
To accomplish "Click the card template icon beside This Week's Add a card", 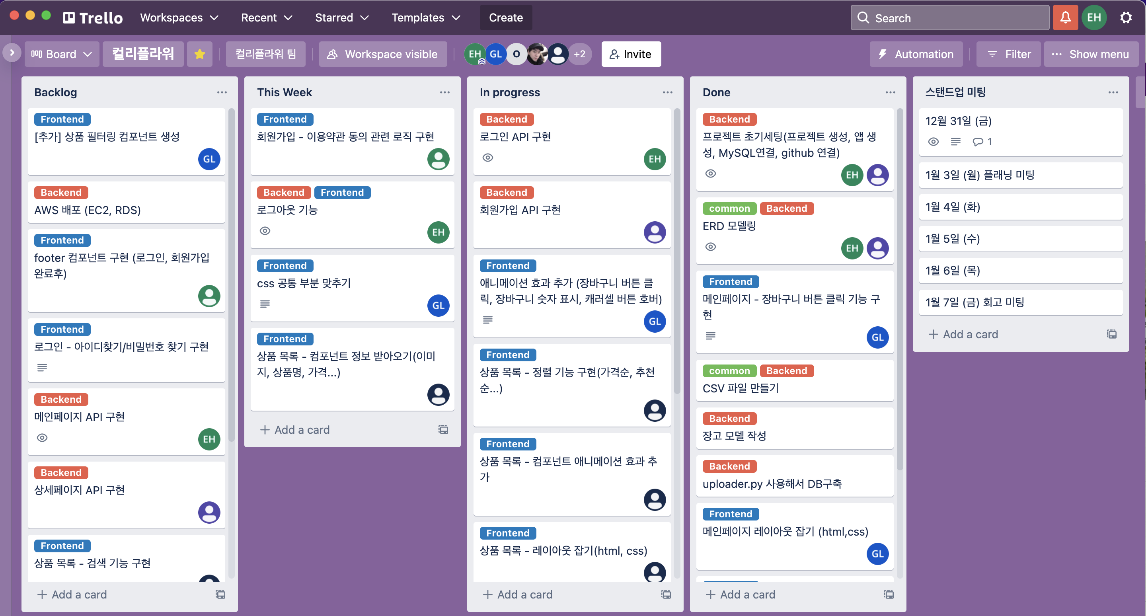I will 442,429.
